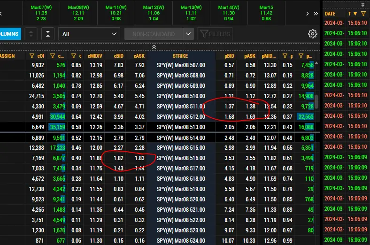Select the SPY(W) Mar08 516.00 strike
The width and height of the screenshot is (370, 245).
[x=181, y=158]
